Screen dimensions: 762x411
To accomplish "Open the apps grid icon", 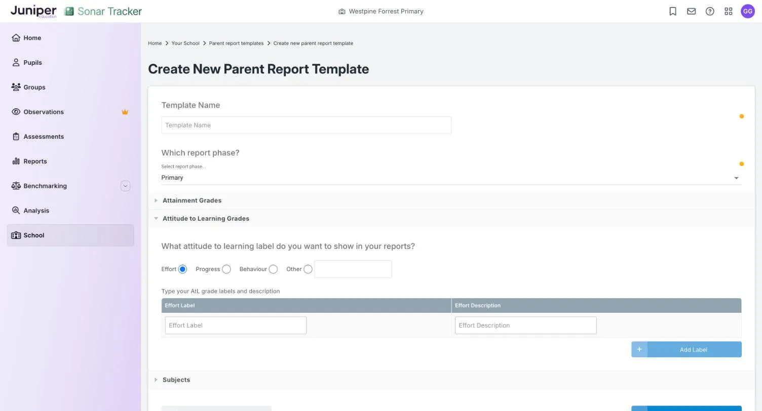I will point(729,11).
